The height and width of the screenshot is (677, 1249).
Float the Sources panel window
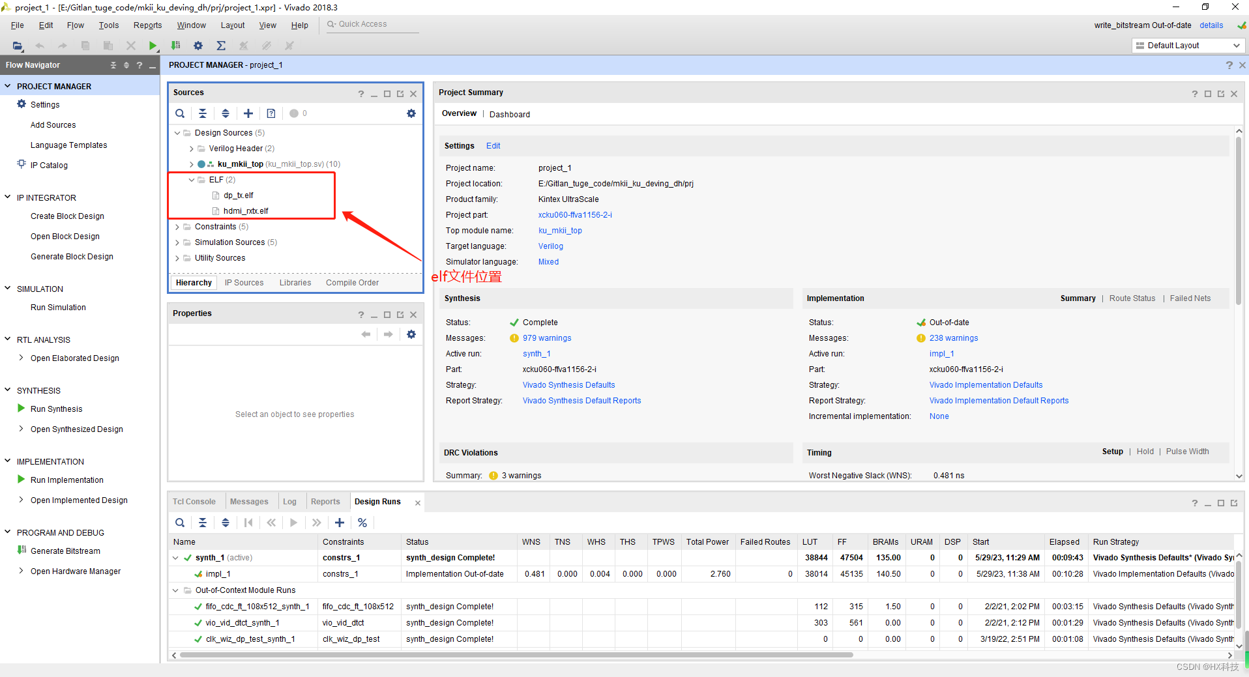[400, 94]
